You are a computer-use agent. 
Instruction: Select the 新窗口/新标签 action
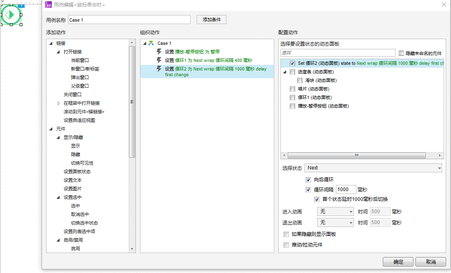85,69
